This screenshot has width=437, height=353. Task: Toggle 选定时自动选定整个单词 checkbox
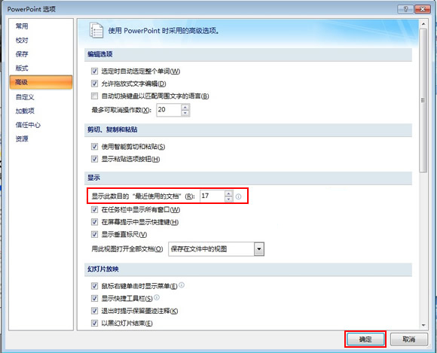pyautogui.click(x=94, y=72)
